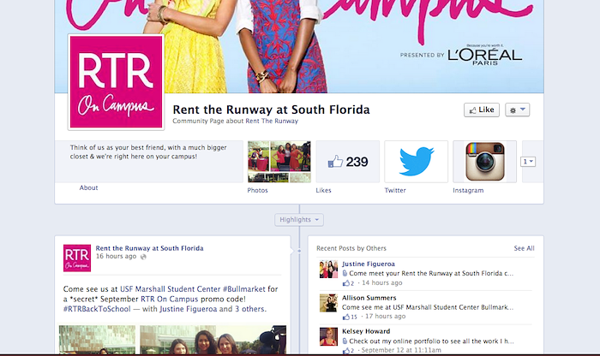
Task: Click the public globe privacy icon
Action: pos(143,257)
